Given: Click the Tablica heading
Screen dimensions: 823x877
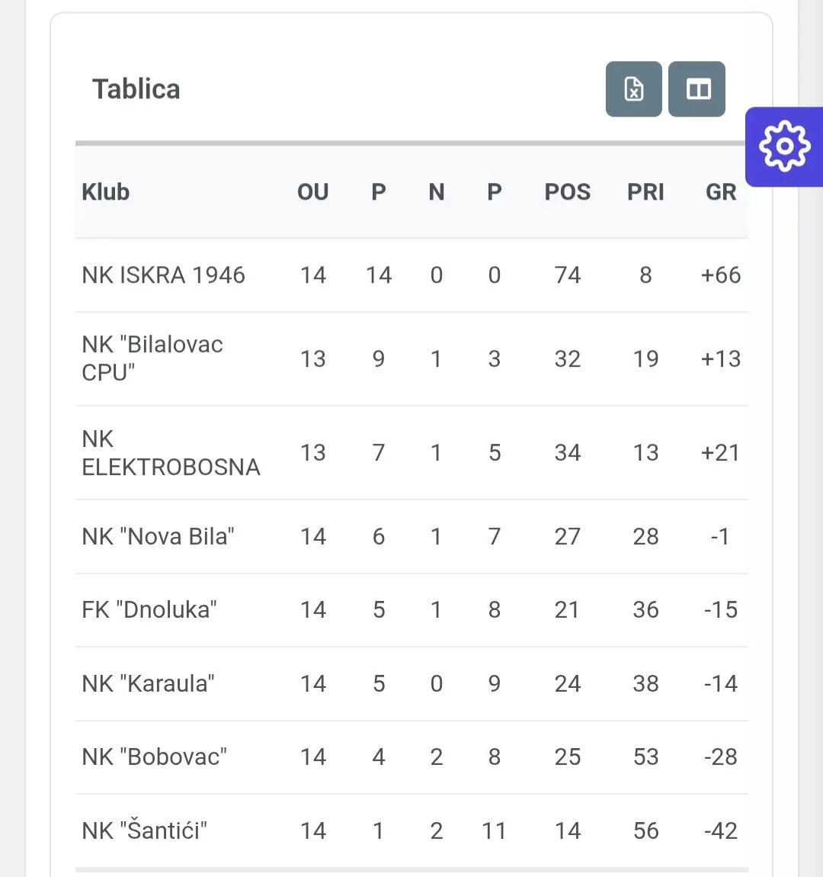Looking at the screenshot, I should coord(136,89).
